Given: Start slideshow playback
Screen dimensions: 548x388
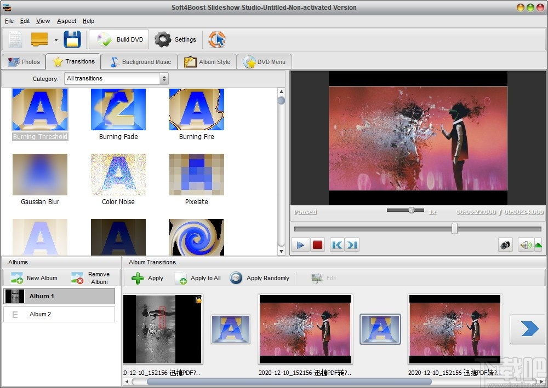Looking at the screenshot, I should coord(300,245).
